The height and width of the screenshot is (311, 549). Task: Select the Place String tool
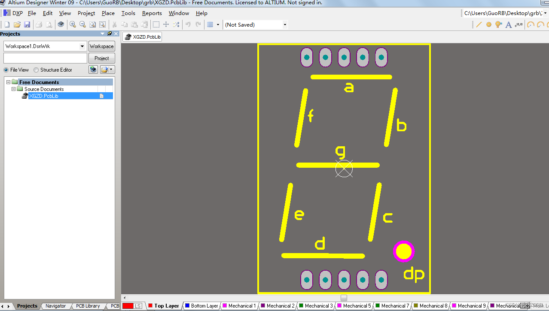click(x=508, y=24)
